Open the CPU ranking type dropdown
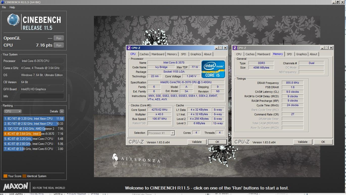346x195 pixels. coord(13,111)
